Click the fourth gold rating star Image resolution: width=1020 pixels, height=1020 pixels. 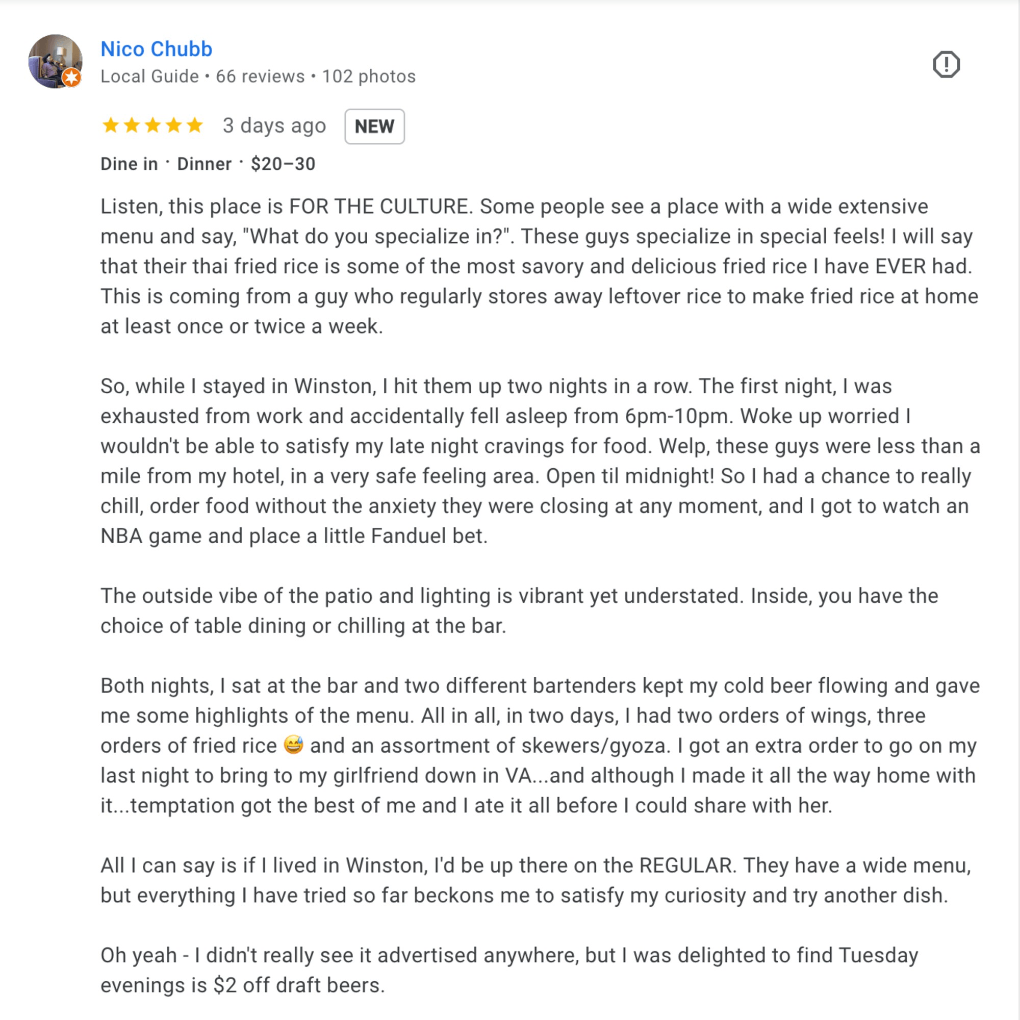tap(174, 125)
